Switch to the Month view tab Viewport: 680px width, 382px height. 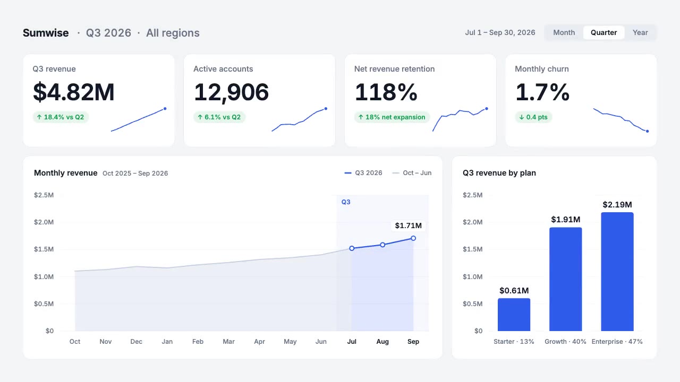(x=564, y=32)
